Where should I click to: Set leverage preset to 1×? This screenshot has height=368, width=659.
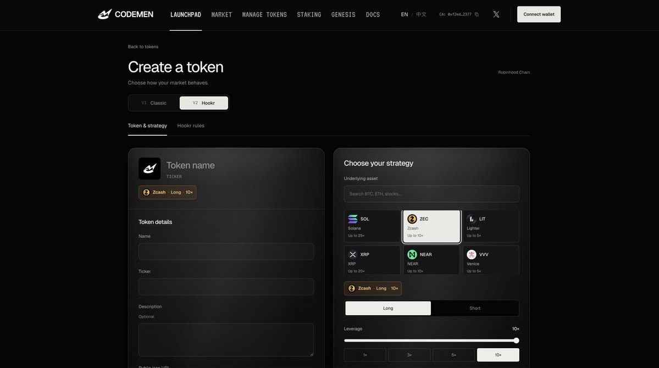[365, 355]
